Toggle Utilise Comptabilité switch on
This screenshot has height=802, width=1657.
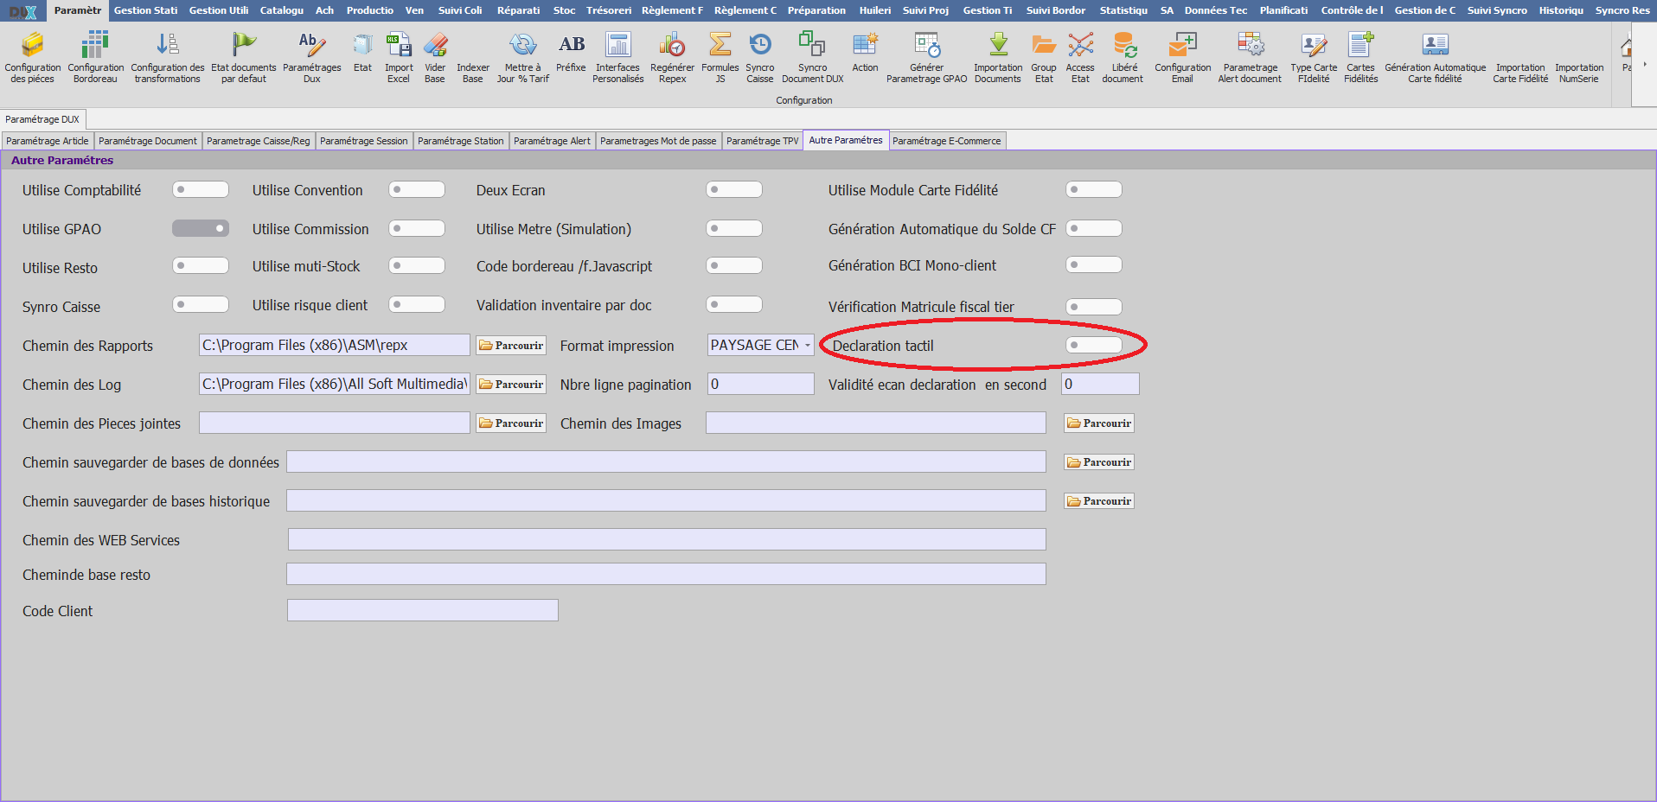tap(201, 189)
